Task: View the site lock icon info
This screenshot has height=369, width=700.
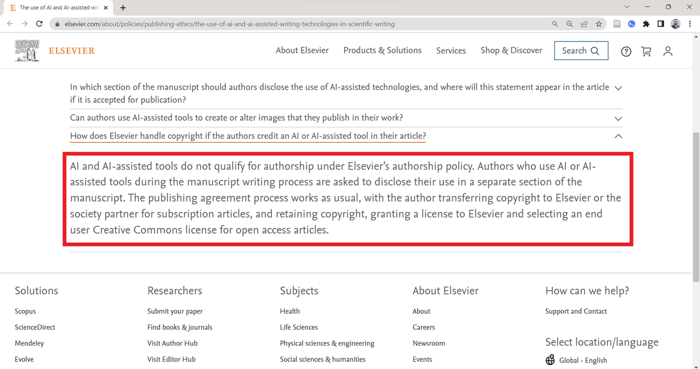Action: click(57, 24)
